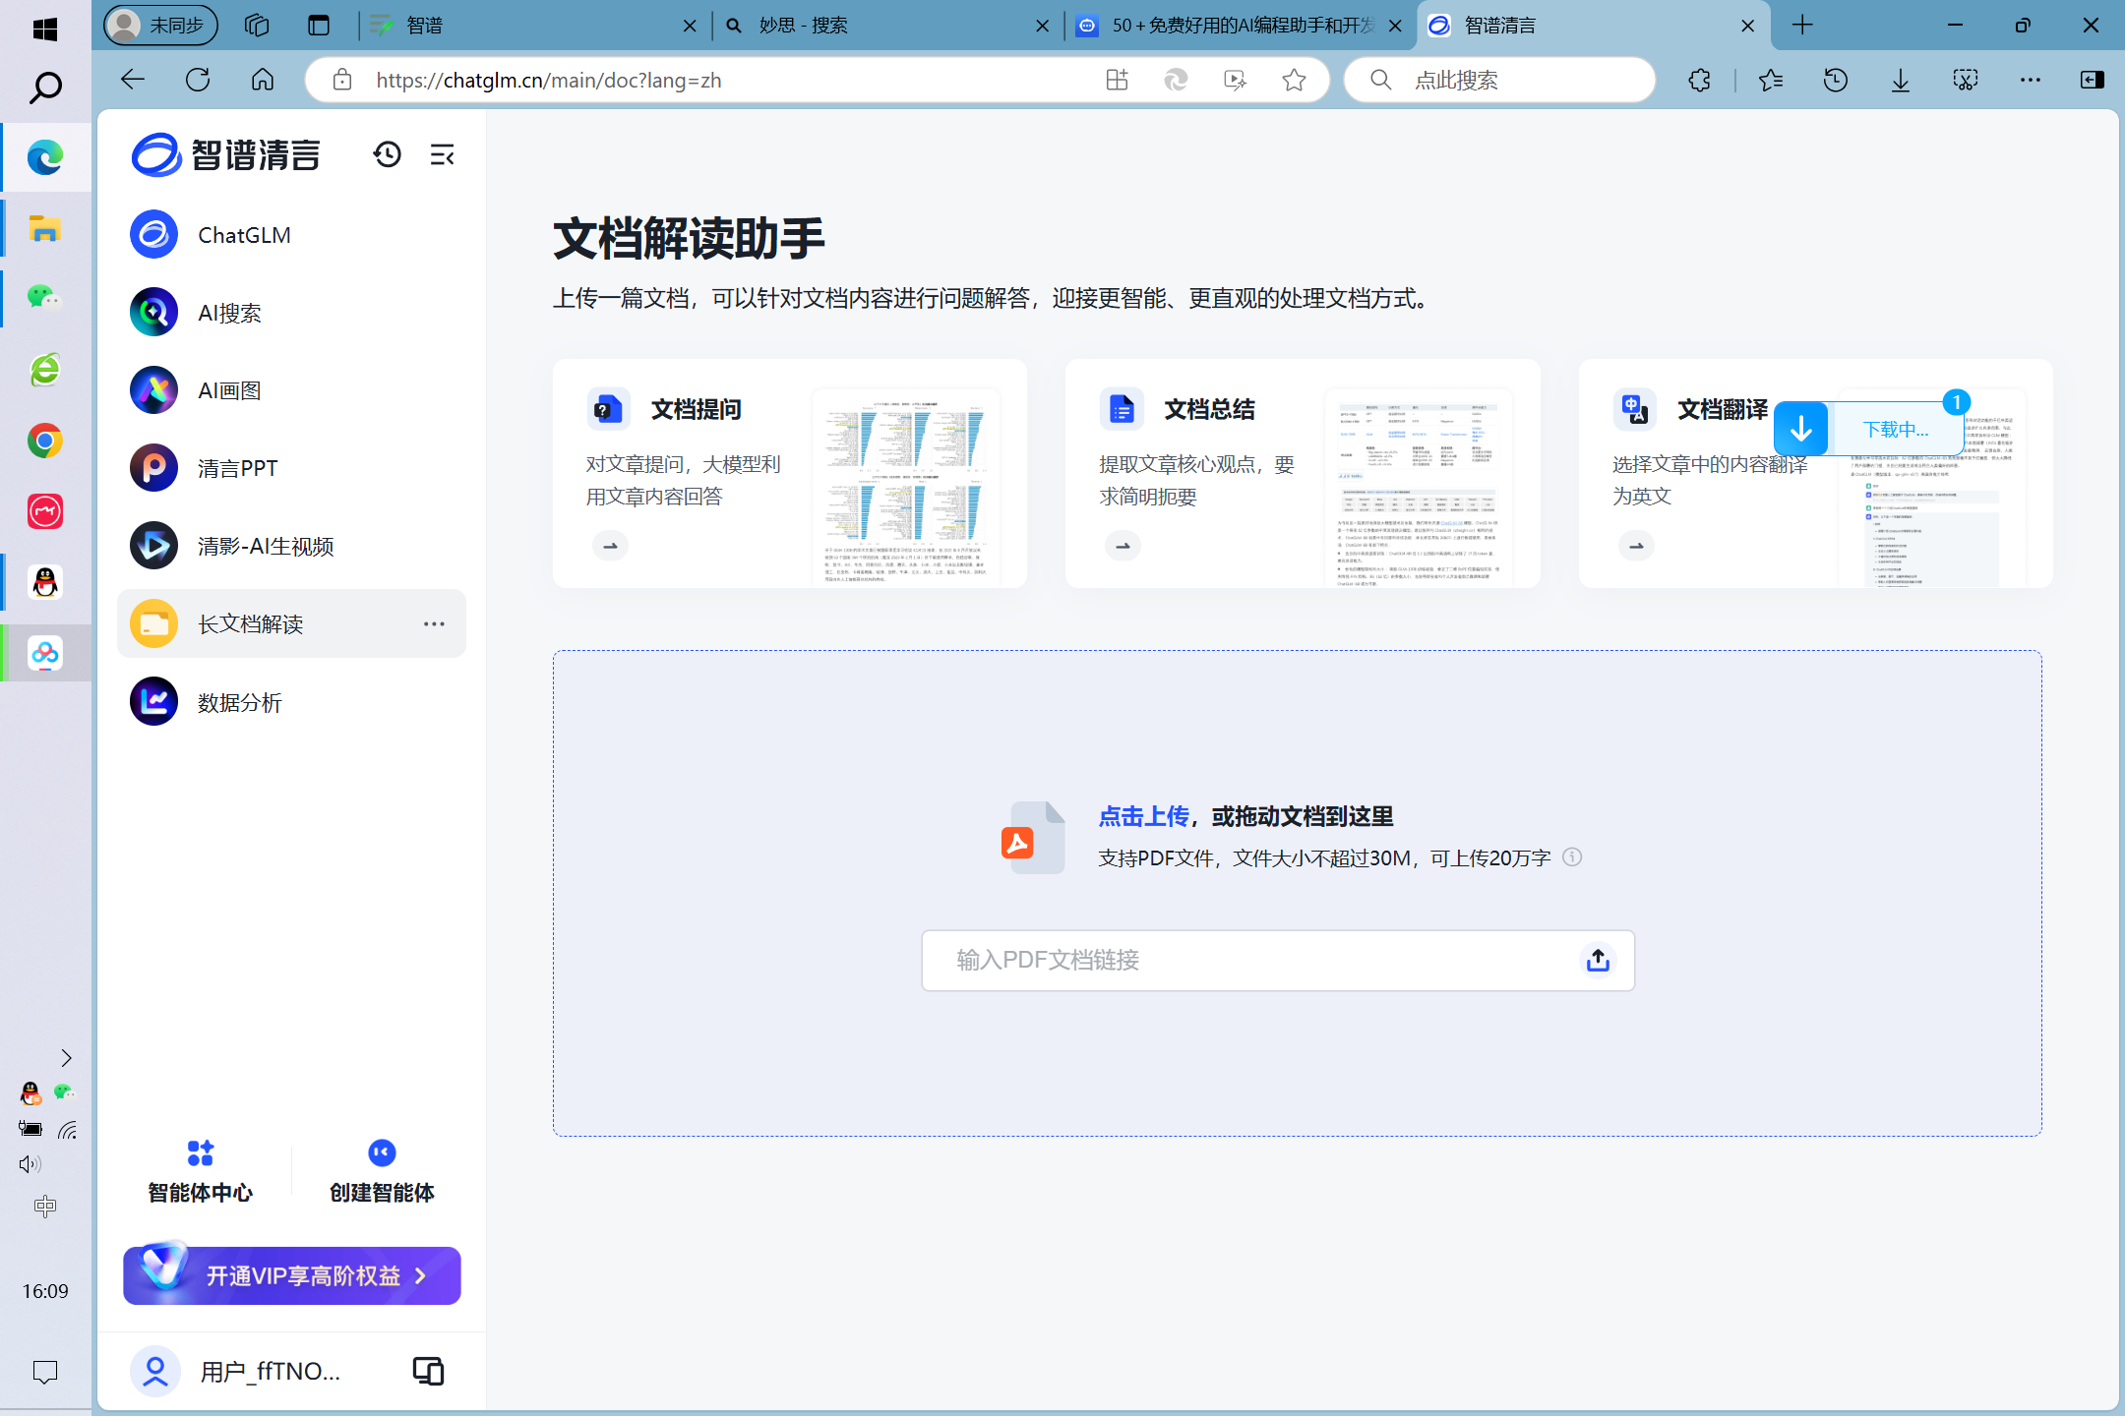The height and width of the screenshot is (1416, 2125).
Task: Click the 文档总结 preview thumbnail
Action: 1419,489
